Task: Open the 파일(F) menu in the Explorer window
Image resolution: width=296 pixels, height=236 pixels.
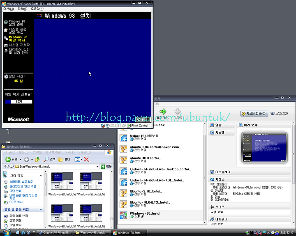Action: coord(10,152)
